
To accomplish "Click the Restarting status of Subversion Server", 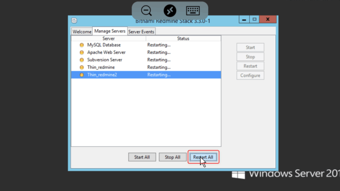I will point(159,60).
